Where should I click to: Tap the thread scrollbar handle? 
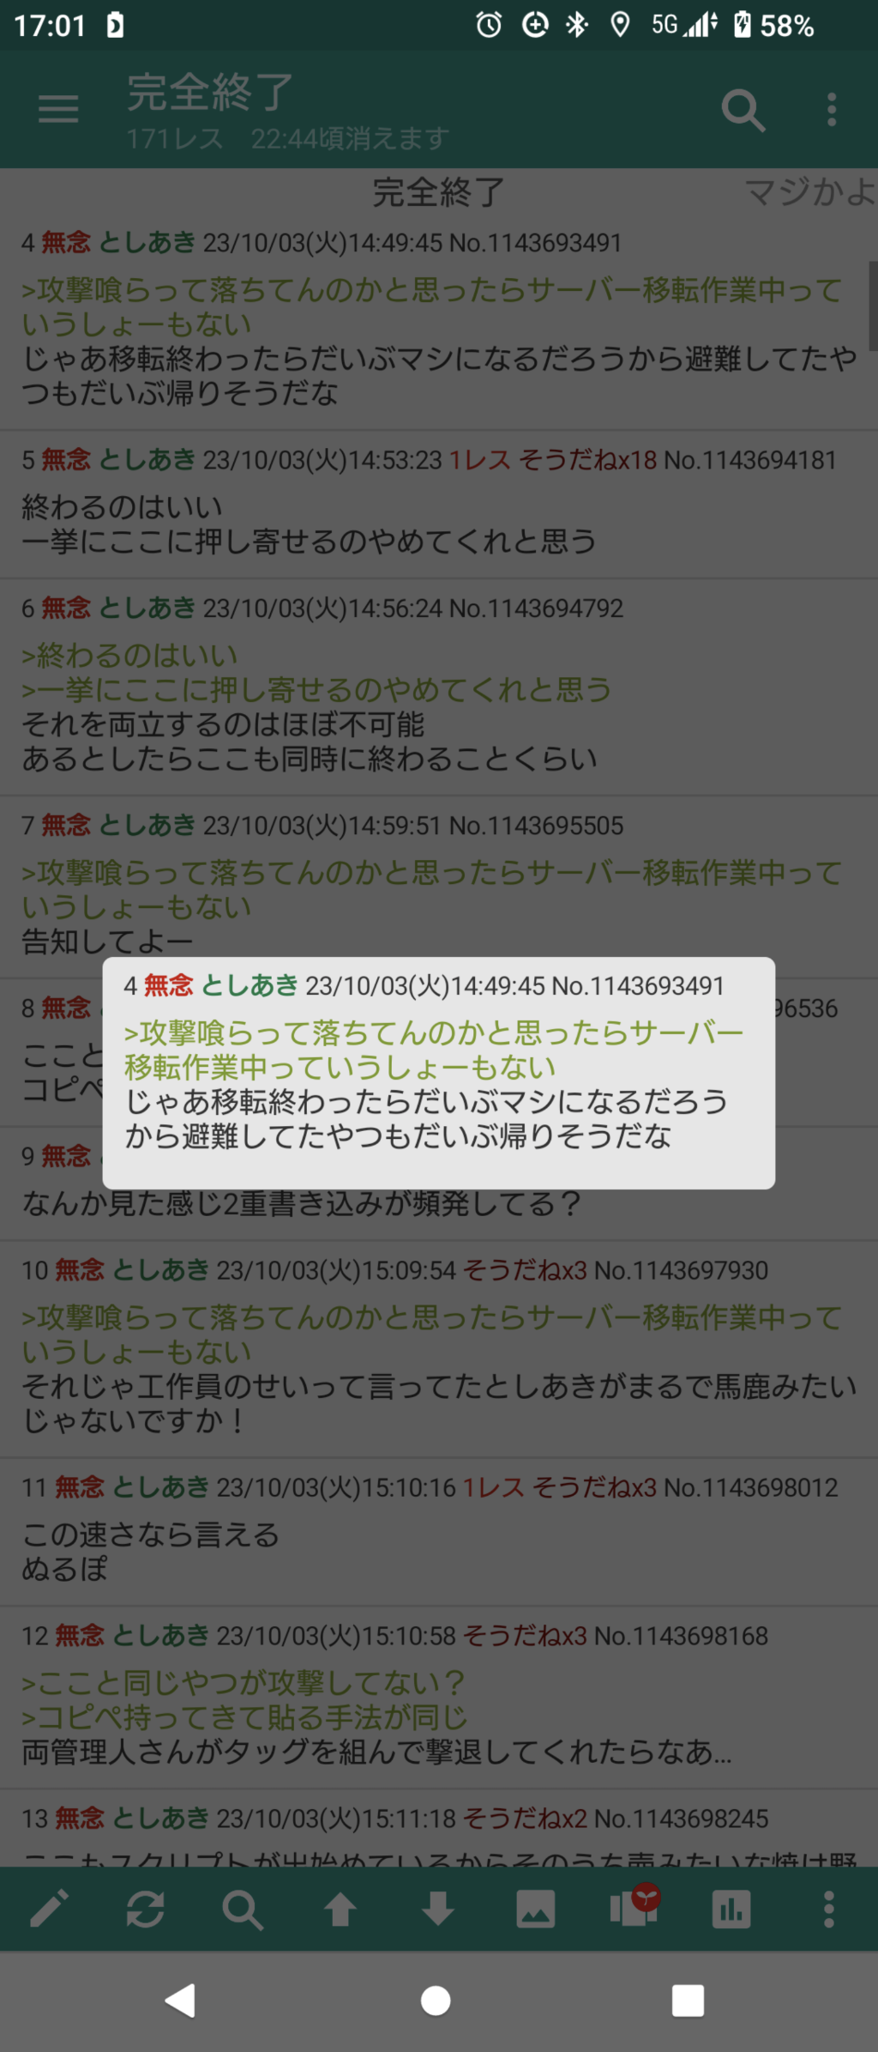pos(873,306)
